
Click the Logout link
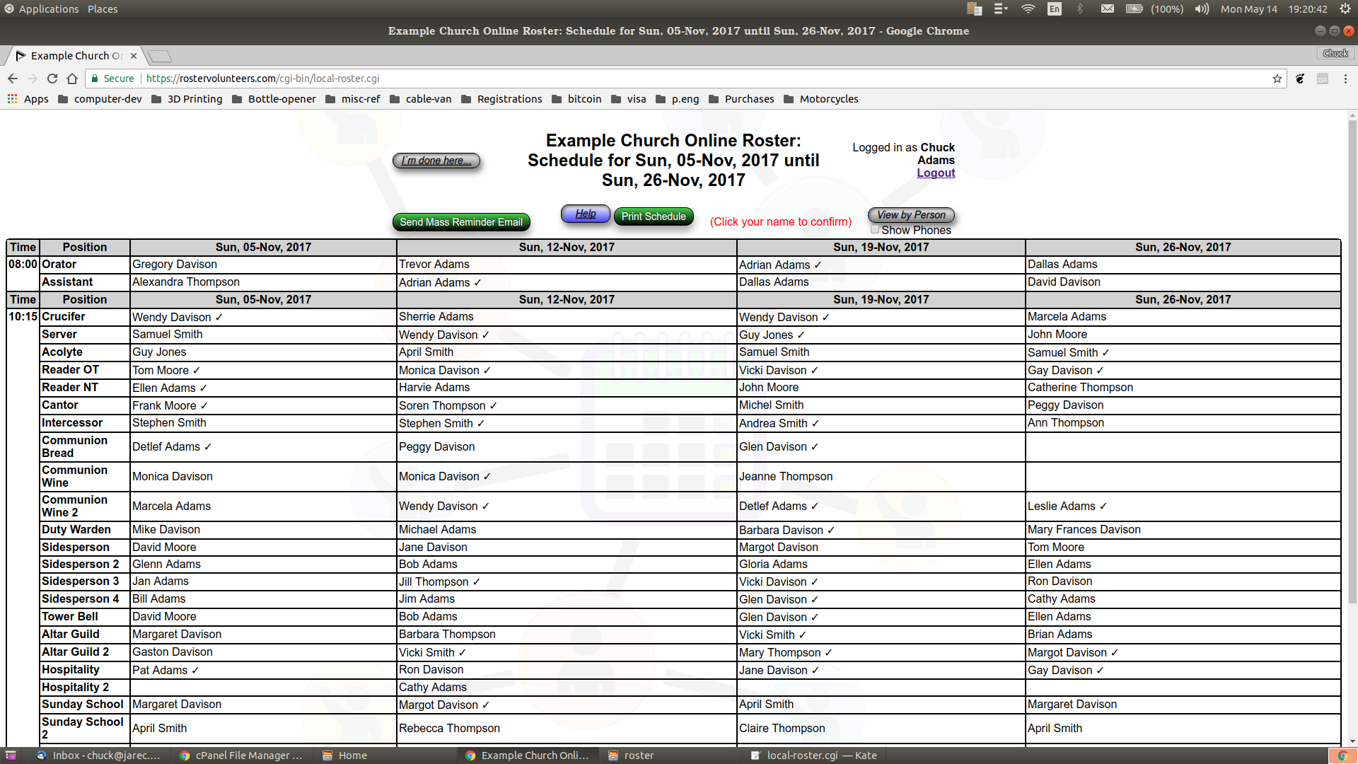(935, 173)
